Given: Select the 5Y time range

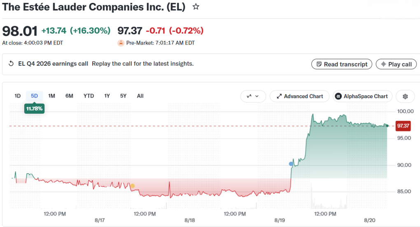Looking at the screenshot, I should 123,96.
